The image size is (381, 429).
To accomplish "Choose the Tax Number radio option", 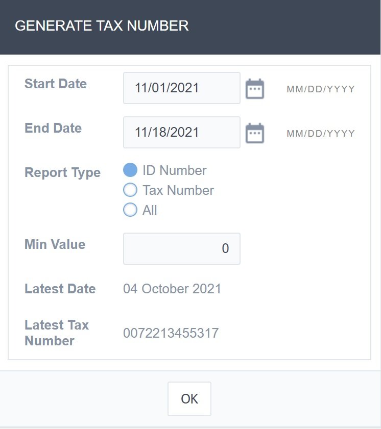I will [x=130, y=190].
